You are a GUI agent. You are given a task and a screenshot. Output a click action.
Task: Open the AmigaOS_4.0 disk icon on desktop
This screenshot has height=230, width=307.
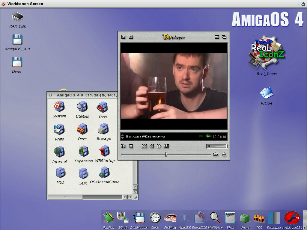(17, 40)
